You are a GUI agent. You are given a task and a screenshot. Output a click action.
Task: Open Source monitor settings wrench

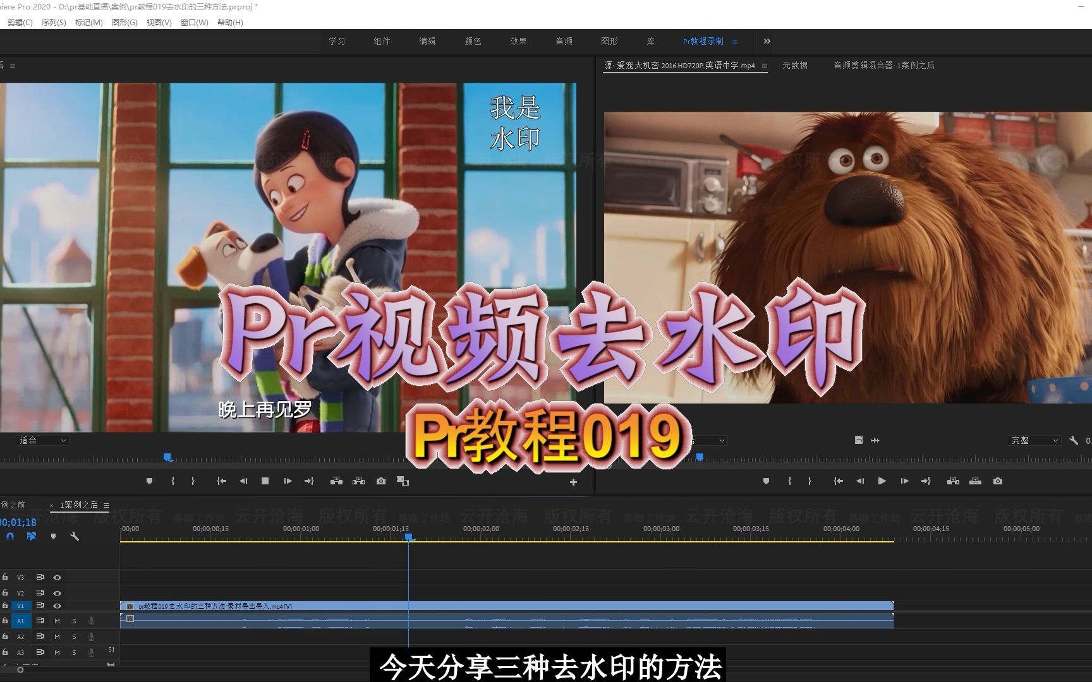pos(1073,440)
